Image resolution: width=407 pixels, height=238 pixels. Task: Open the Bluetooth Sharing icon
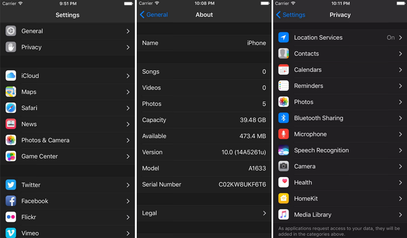coord(284,118)
